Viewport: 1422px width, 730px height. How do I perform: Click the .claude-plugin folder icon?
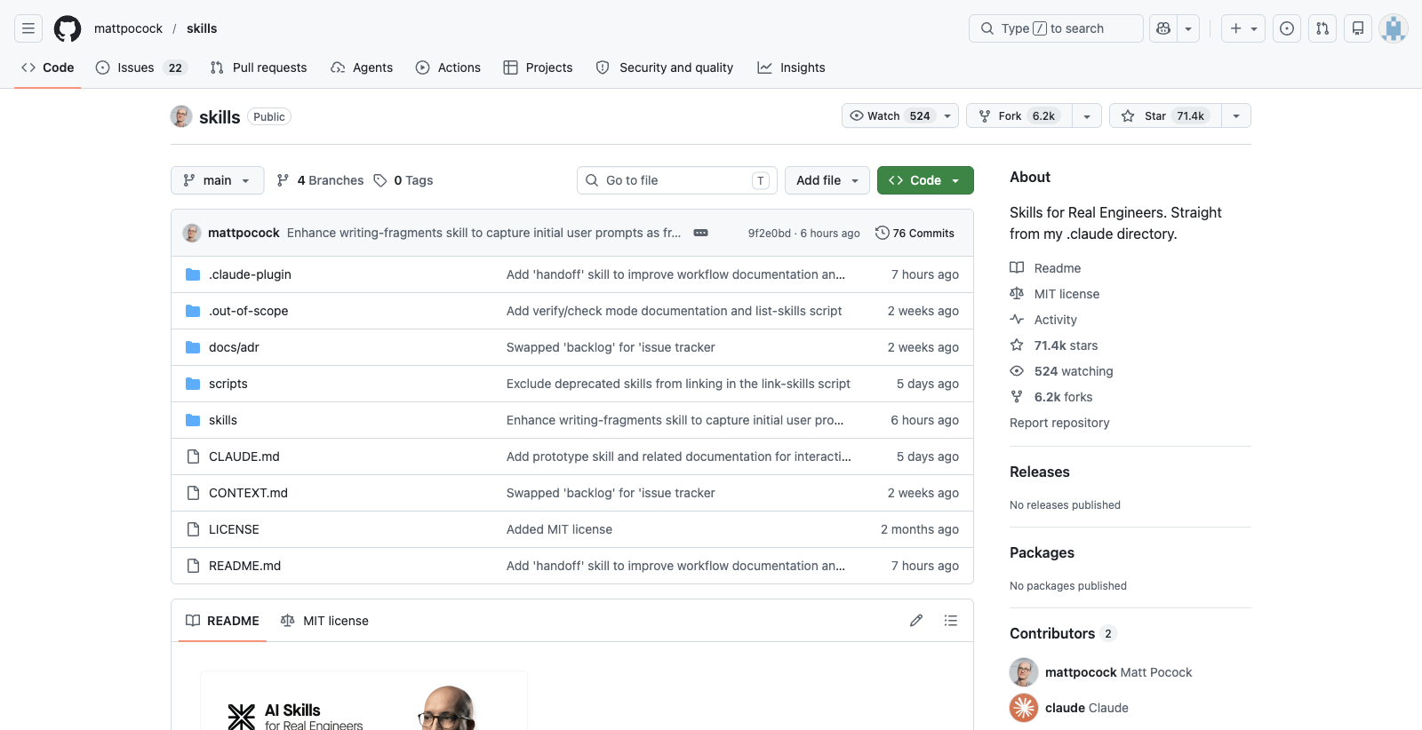pyautogui.click(x=193, y=274)
